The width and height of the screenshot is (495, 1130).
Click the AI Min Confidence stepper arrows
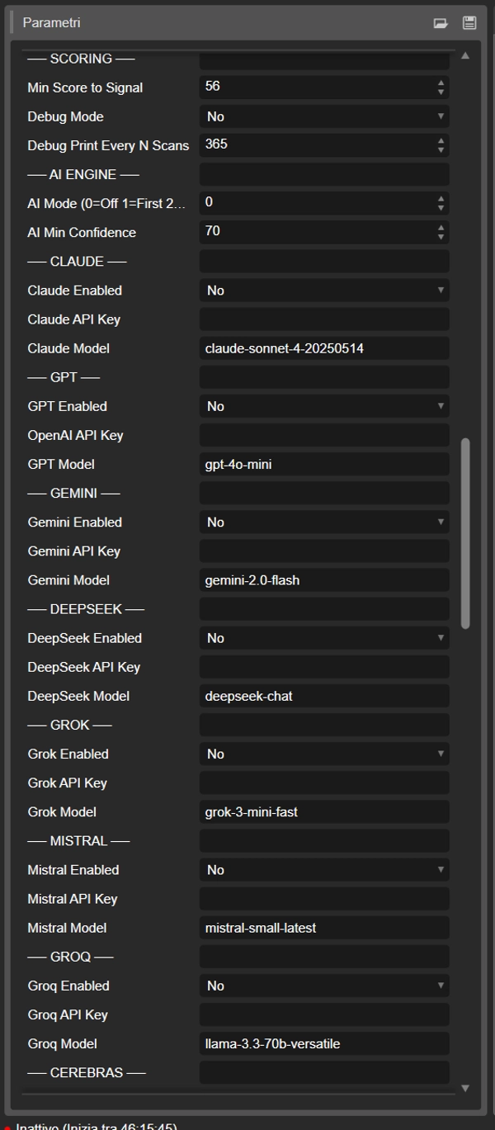click(441, 233)
